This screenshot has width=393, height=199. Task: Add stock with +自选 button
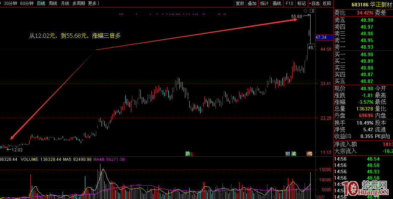(x=314, y=3)
